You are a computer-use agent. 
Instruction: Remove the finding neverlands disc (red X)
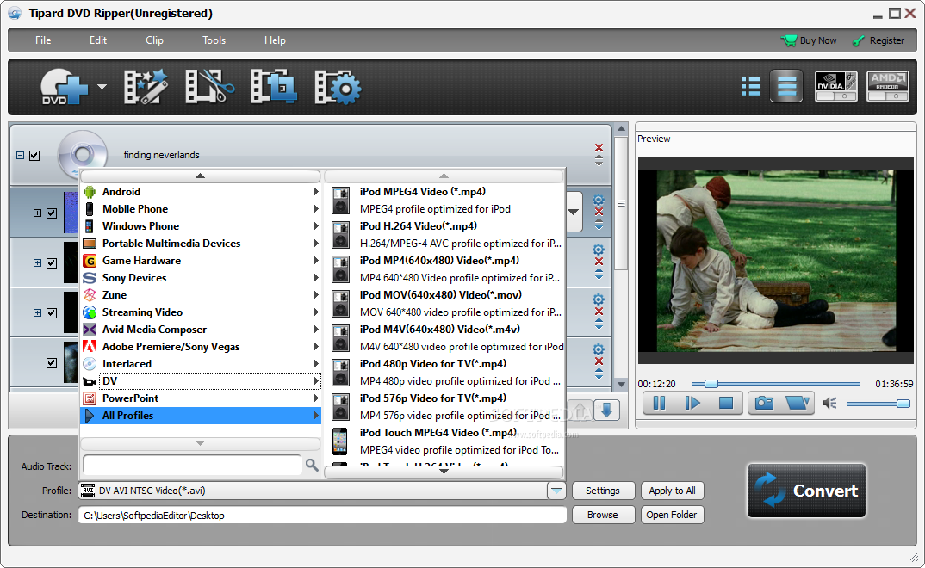599,147
